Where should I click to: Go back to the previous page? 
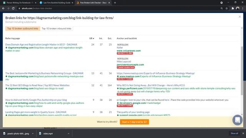(x=3, y=8)
